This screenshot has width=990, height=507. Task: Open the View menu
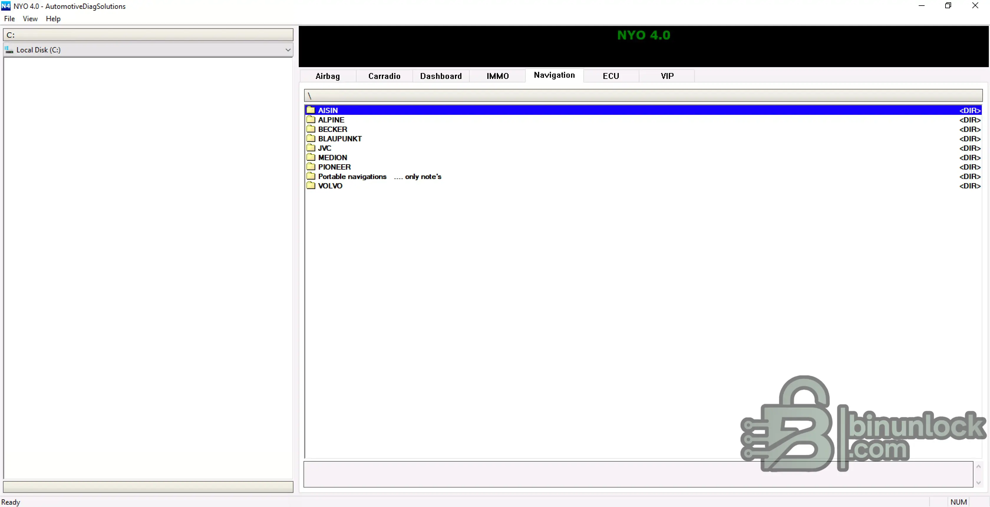[x=30, y=19]
